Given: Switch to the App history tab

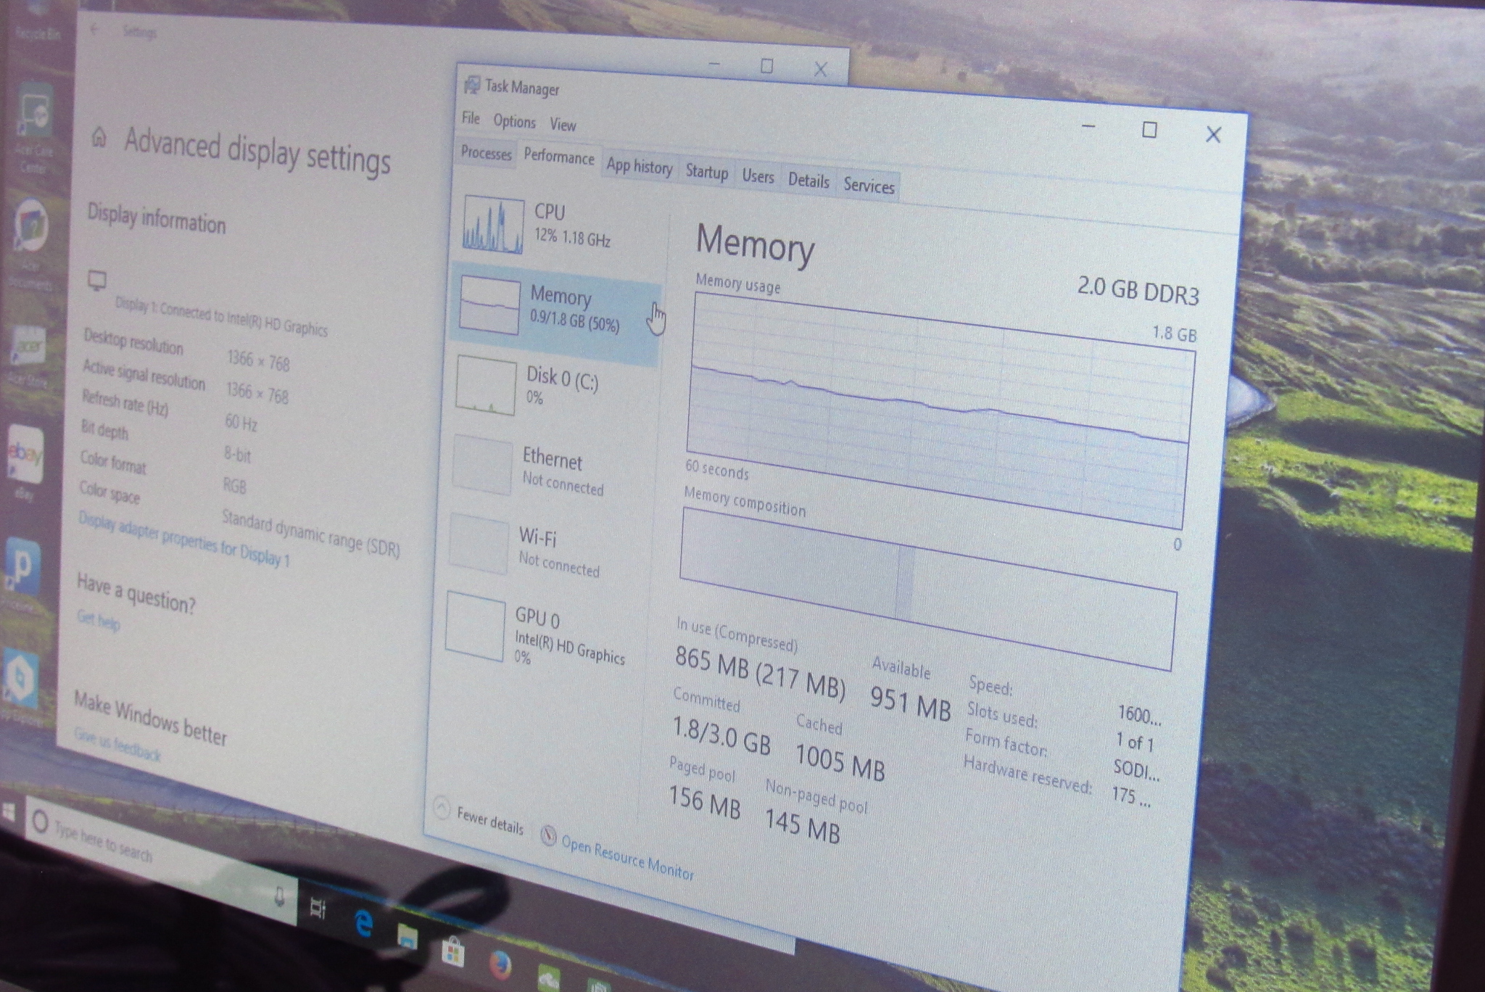Looking at the screenshot, I should (639, 167).
